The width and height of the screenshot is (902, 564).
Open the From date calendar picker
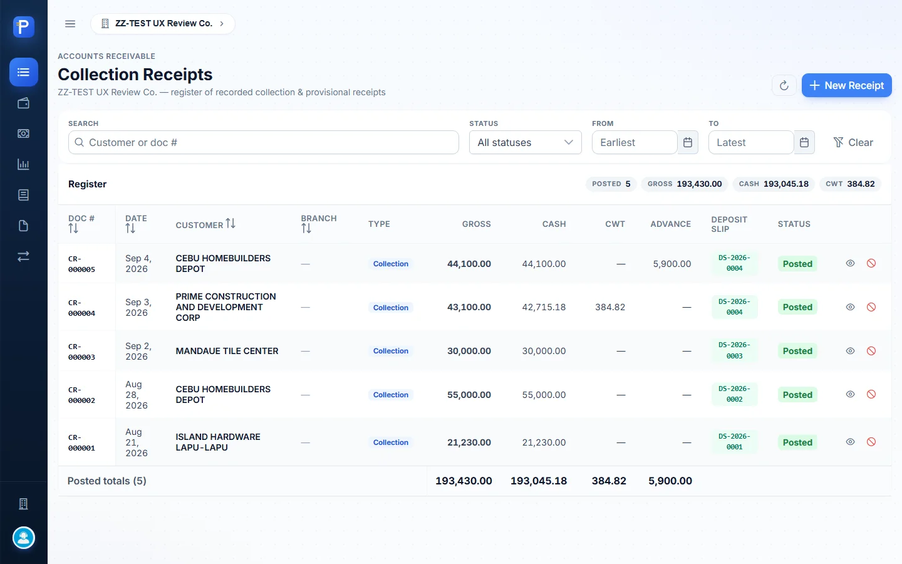tap(688, 142)
